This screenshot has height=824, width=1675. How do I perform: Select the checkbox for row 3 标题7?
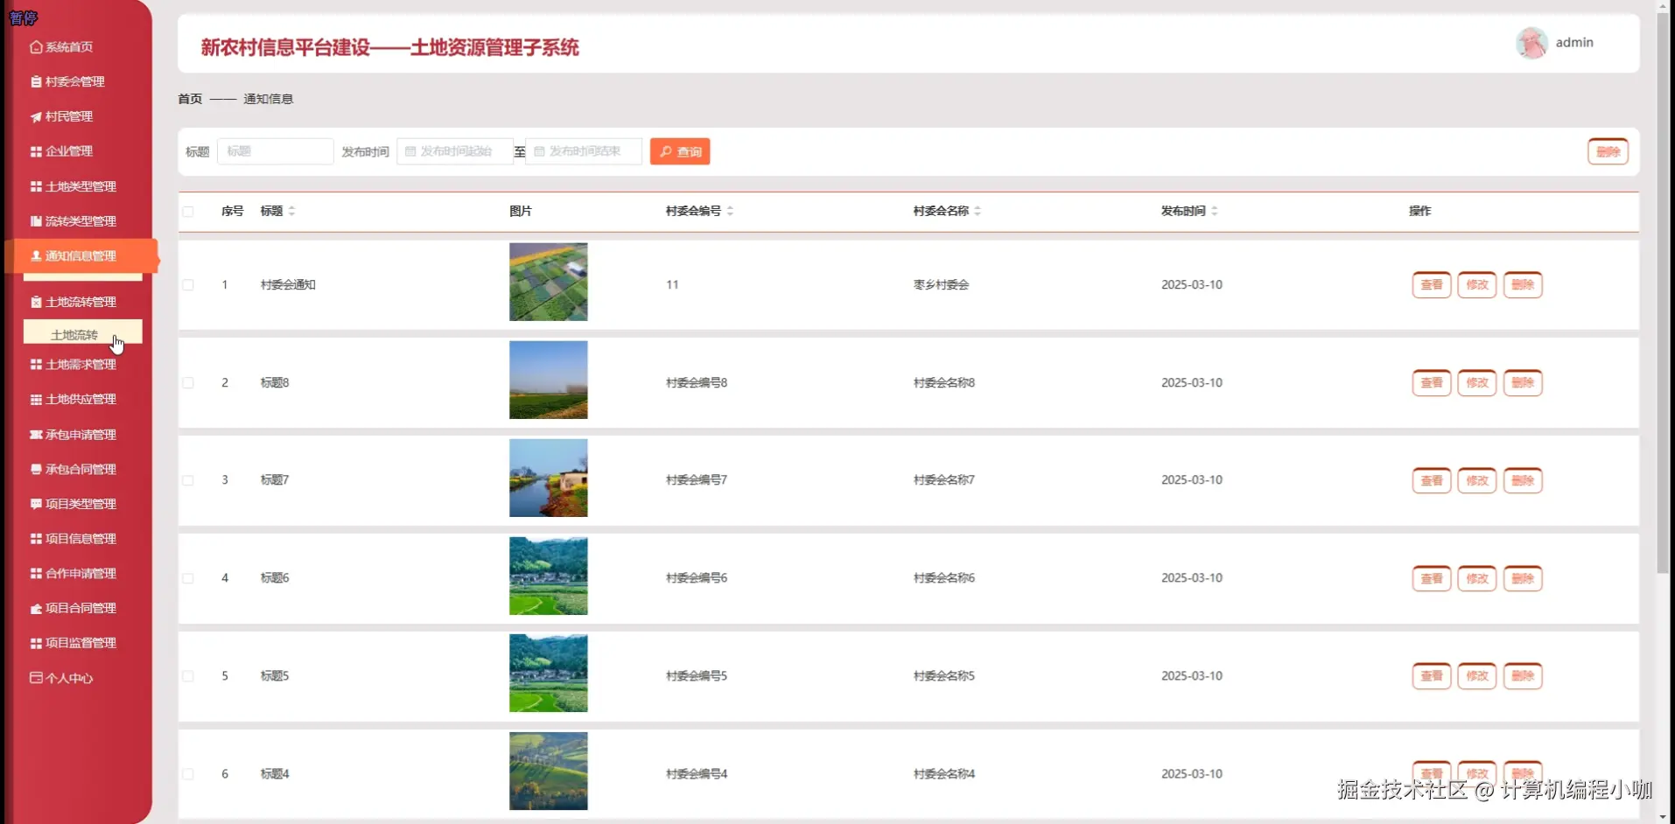click(x=188, y=479)
